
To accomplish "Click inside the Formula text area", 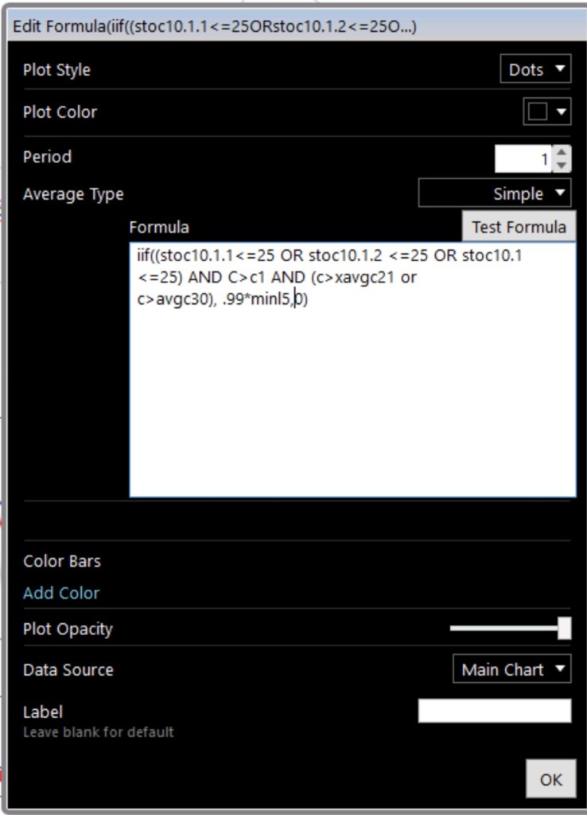I will coord(352,369).
